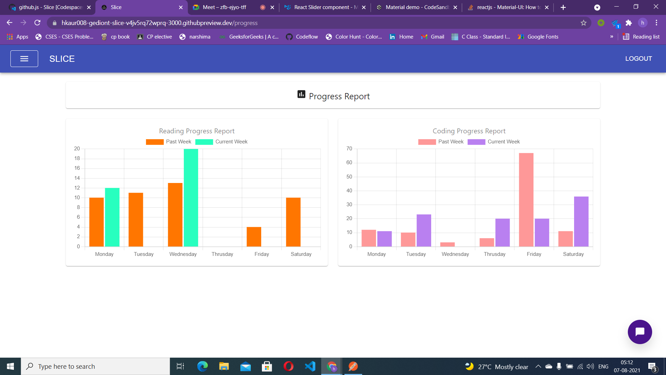The height and width of the screenshot is (375, 666).
Task: Toggle Current Week legend in Reading chart
Action: (221, 142)
